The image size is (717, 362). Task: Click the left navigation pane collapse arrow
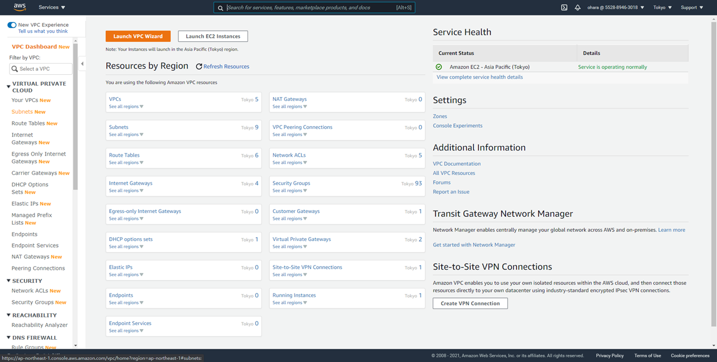click(82, 64)
